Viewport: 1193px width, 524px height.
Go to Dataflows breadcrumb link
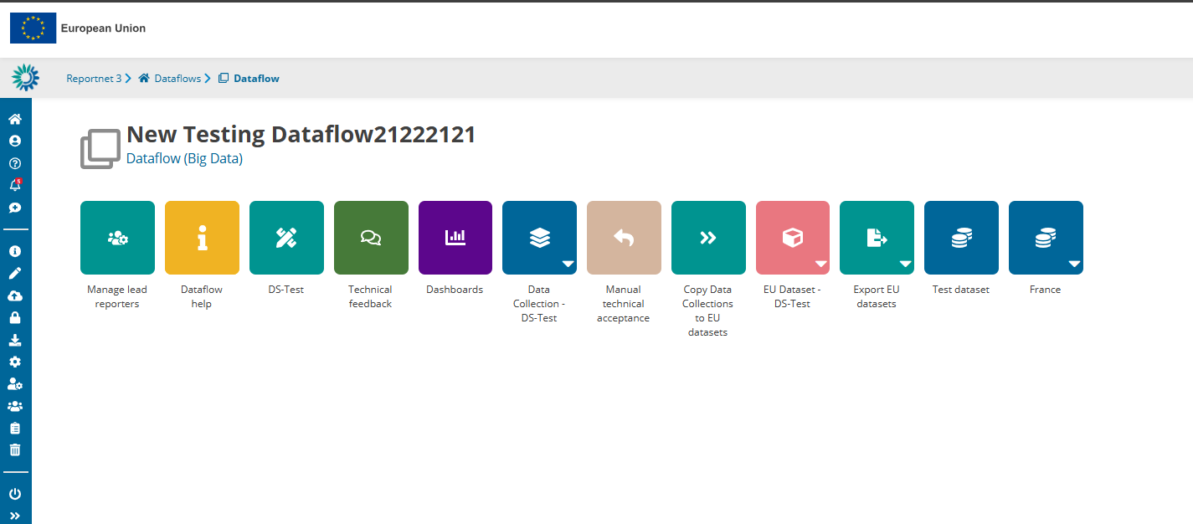pyautogui.click(x=177, y=79)
